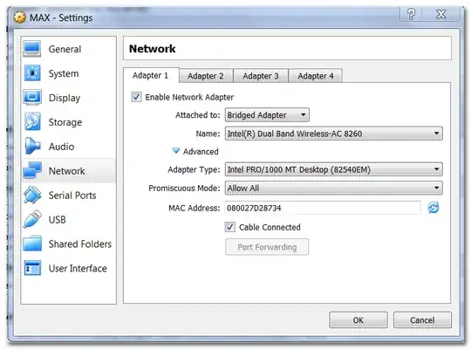471x350 pixels.
Task: Click the Storage disk icon
Action: point(32,122)
